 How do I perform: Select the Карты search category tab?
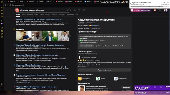42,15
